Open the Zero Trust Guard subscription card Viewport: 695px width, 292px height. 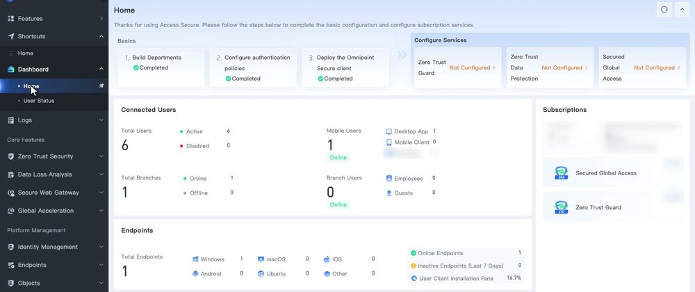coord(613,207)
